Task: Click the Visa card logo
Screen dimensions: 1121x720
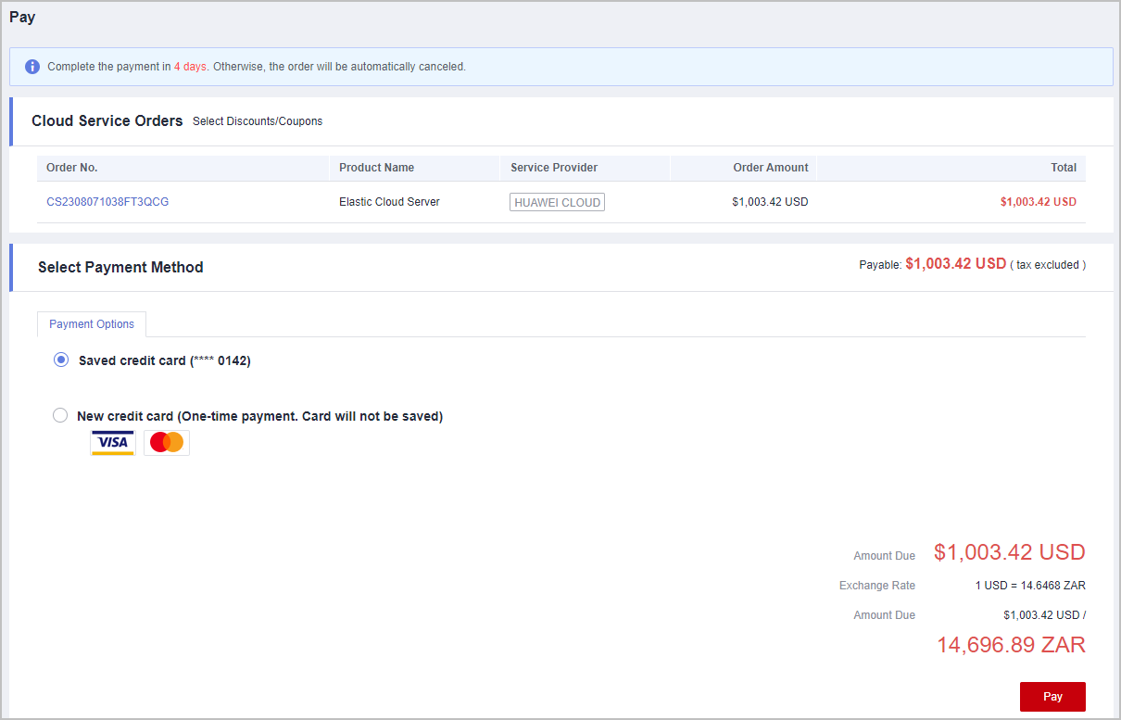Action: tap(112, 443)
